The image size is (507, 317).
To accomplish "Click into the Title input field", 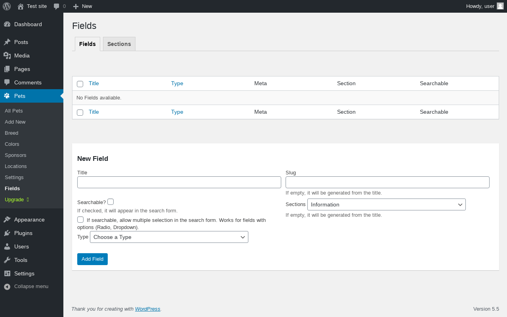I will click(x=179, y=182).
